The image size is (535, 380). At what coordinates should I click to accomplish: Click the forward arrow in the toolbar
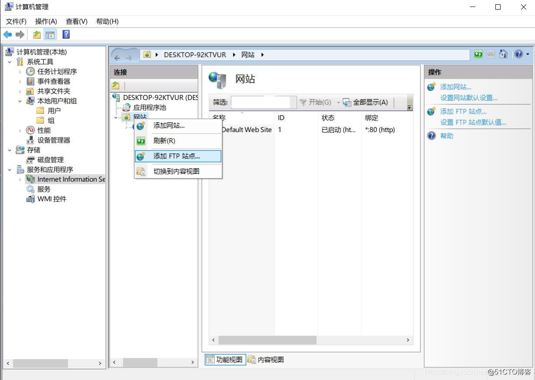[x=20, y=34]
